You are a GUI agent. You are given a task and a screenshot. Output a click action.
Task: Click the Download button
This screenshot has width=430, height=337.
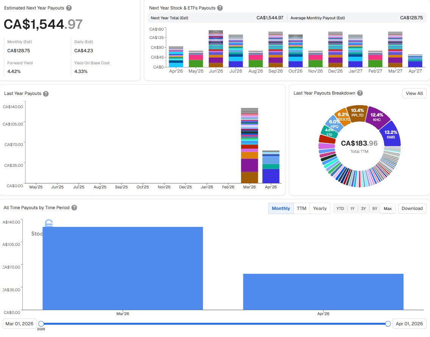[412, 208]
